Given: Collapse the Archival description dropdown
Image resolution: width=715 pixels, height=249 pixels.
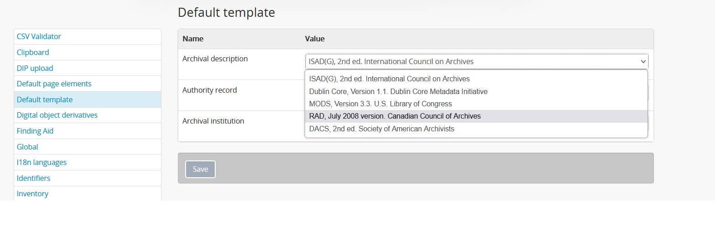Looking at the screenshot, I should pos(477,61).
